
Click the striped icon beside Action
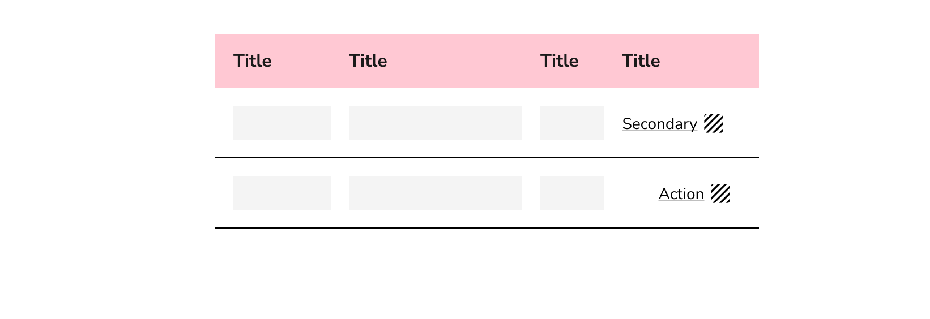[x=720, y=193]
